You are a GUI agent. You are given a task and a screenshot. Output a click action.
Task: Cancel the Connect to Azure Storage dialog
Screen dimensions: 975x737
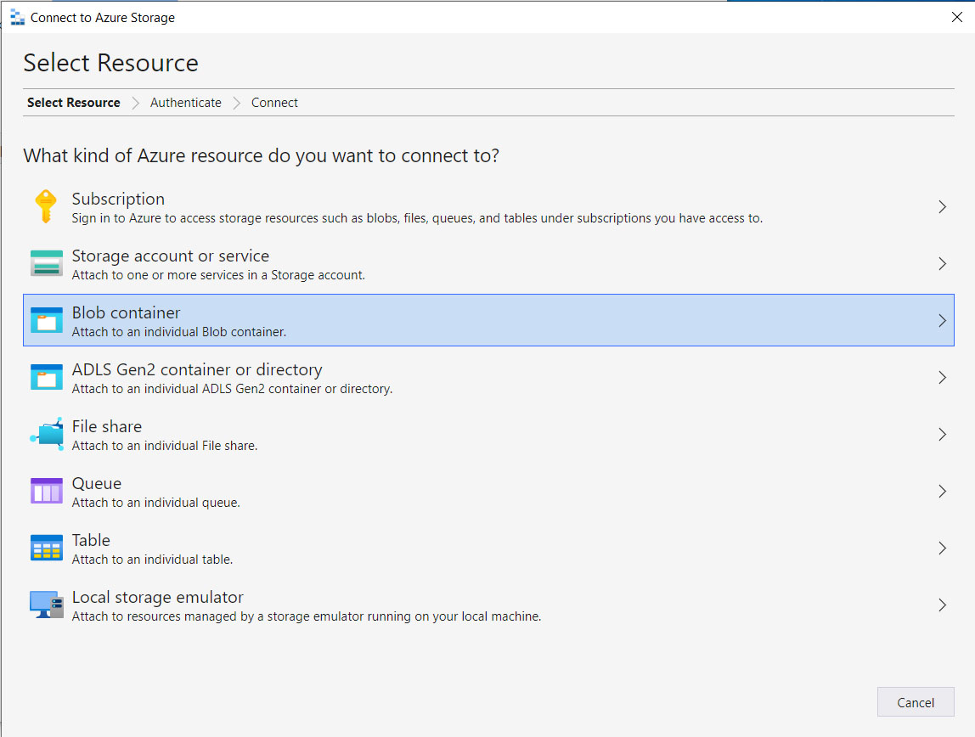tap(916, 702)
